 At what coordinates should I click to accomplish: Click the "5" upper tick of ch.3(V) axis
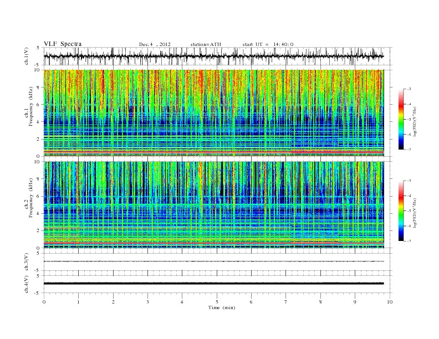[x=38, y=253]
